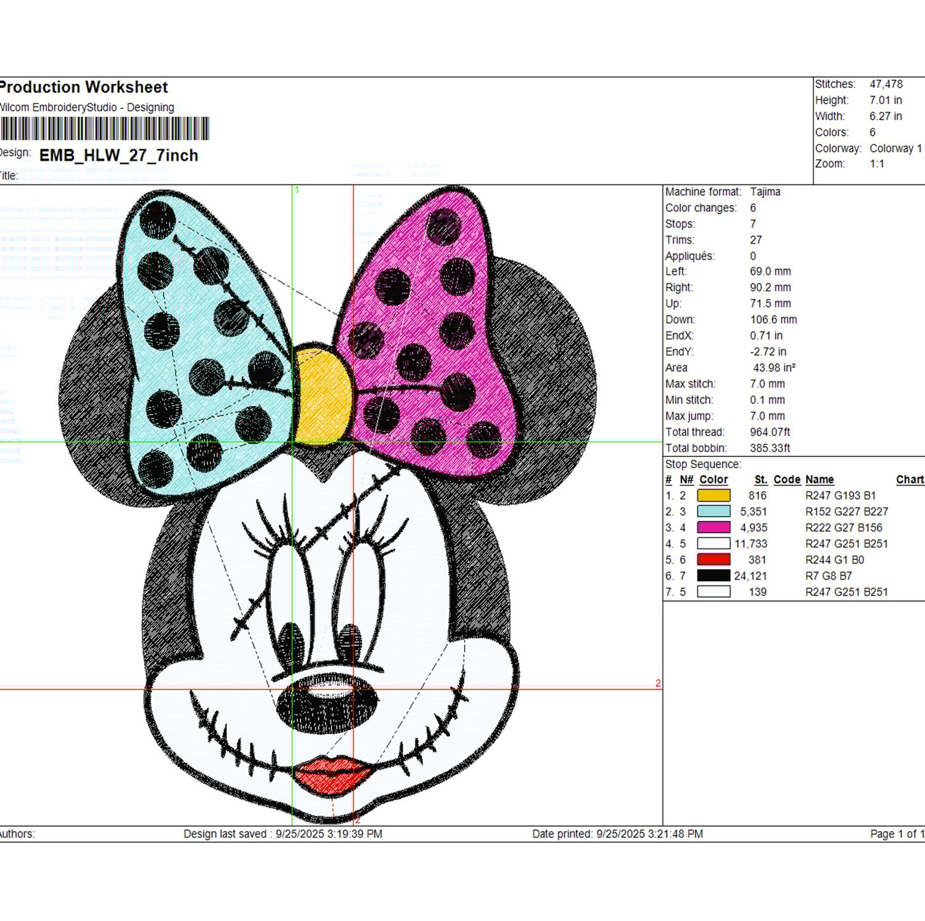Click stitch count '5,351' in stop row 2
Screen dimensions: 925x921
[x=754, y=511]
